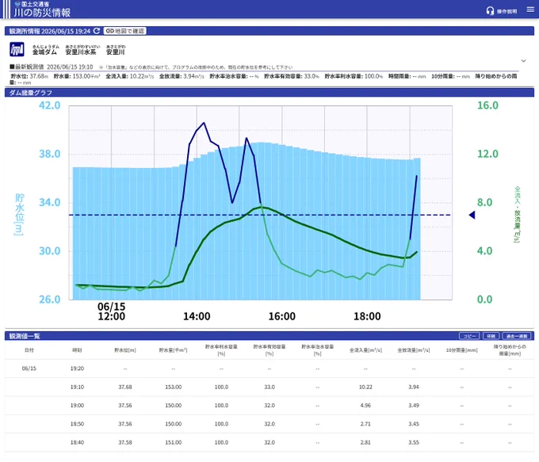Click the 金城ダム station name

coord(44,52)
